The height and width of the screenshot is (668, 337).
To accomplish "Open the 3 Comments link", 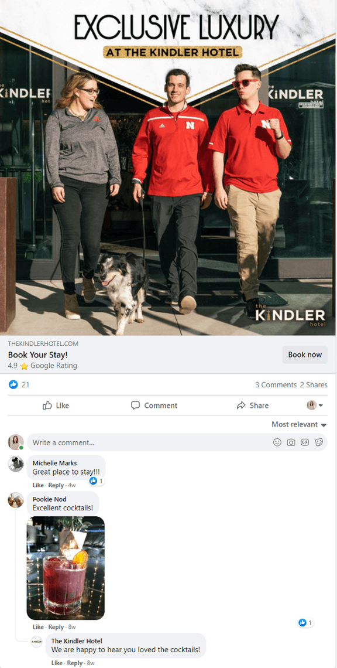I will click(x=276, y=385).
